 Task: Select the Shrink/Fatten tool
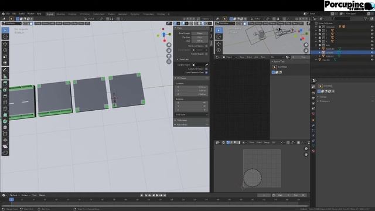[x=5, y=140]
